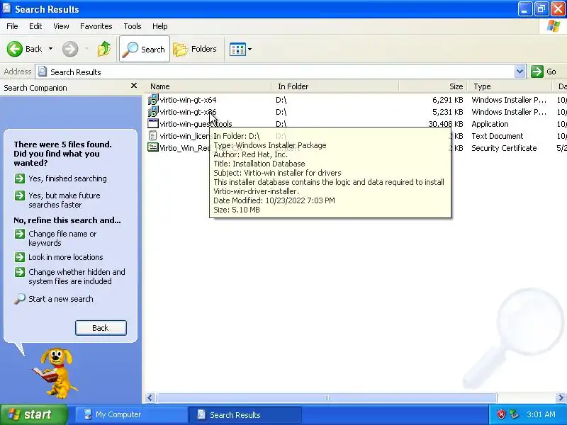Image resolution: width=567 pixels, height=425 pixels.
Task: Open the Back history dropdown arrow
Action: tap(50, 49)
